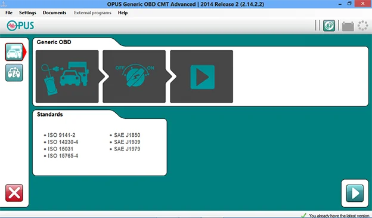Open the vehicle information sidebar icon

click(x=14, y=73)
